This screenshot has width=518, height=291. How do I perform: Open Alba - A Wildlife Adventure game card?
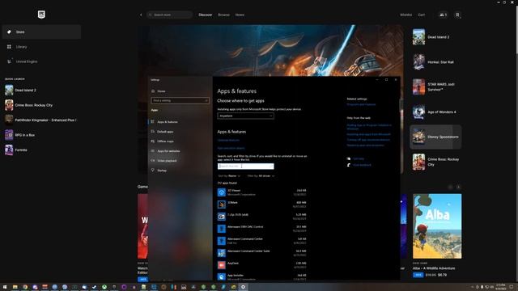click(437, 235)
